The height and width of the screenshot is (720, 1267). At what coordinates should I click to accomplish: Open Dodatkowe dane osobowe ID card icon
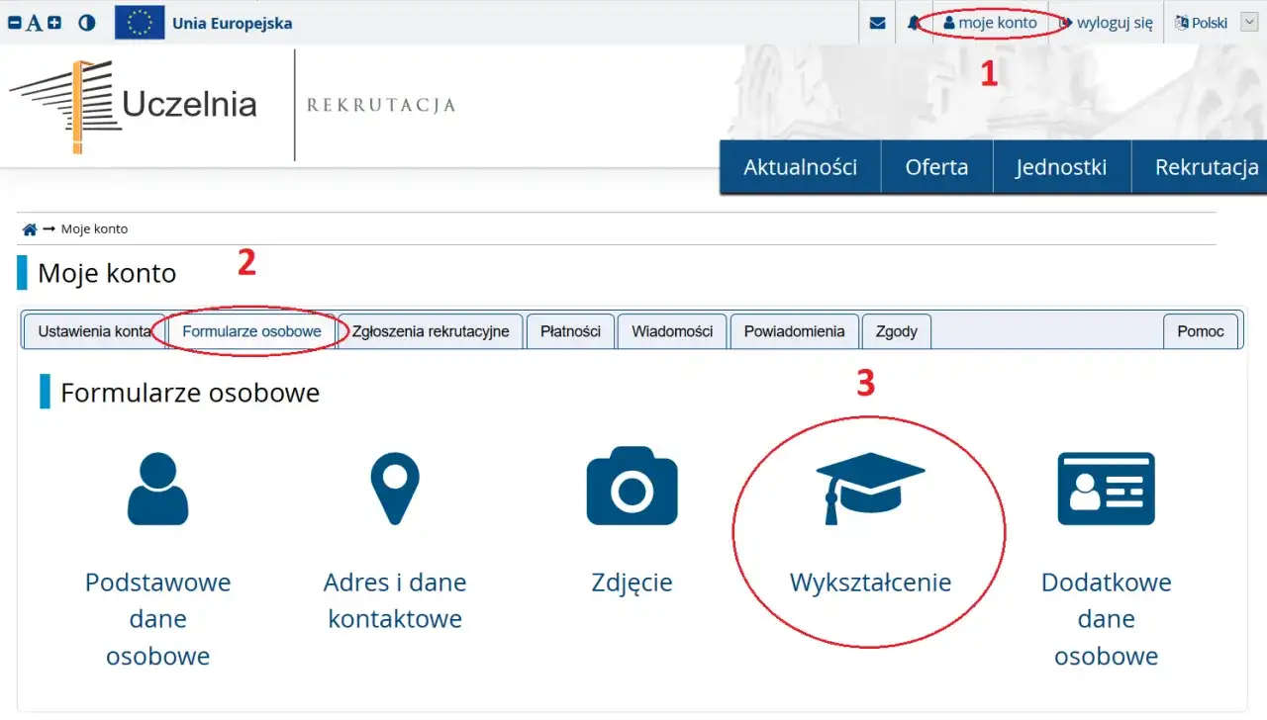click(1106, 487)
